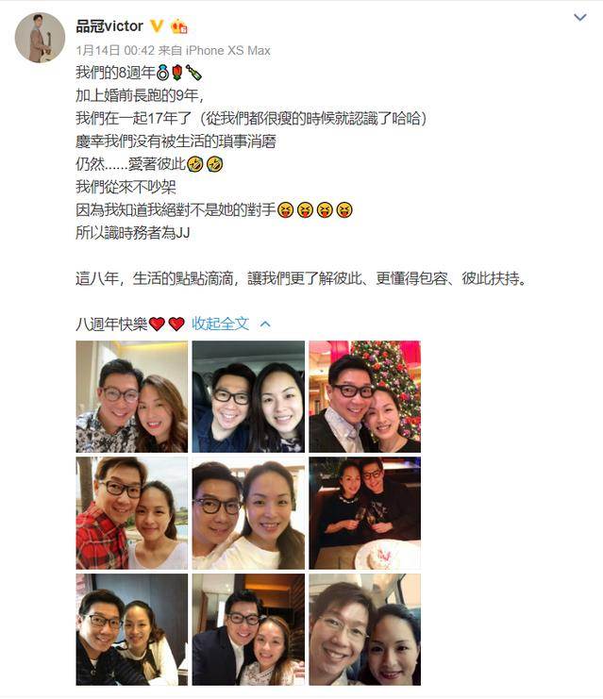This screenshot has height=699, width=603.
Task: Open the iPhone XS Max source link
Action: click(x=228, y=50)
